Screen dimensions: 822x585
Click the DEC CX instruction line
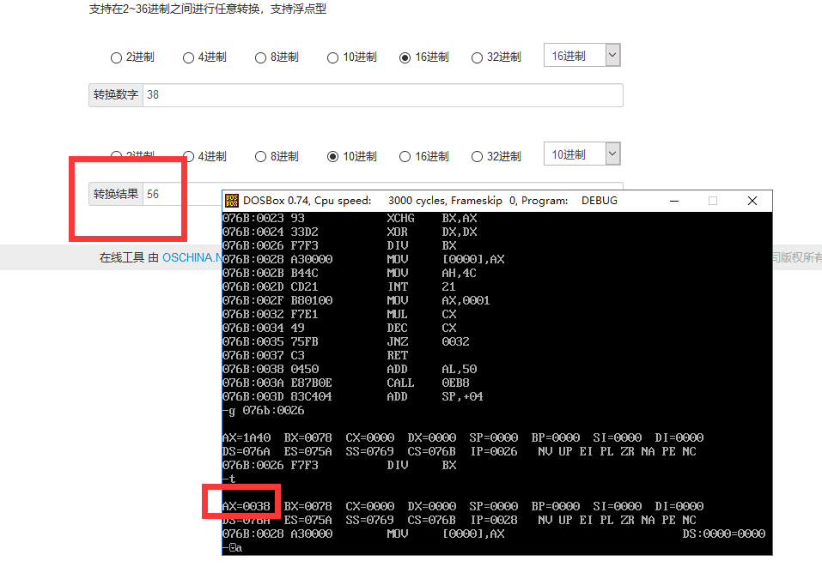tap(339, 328)
